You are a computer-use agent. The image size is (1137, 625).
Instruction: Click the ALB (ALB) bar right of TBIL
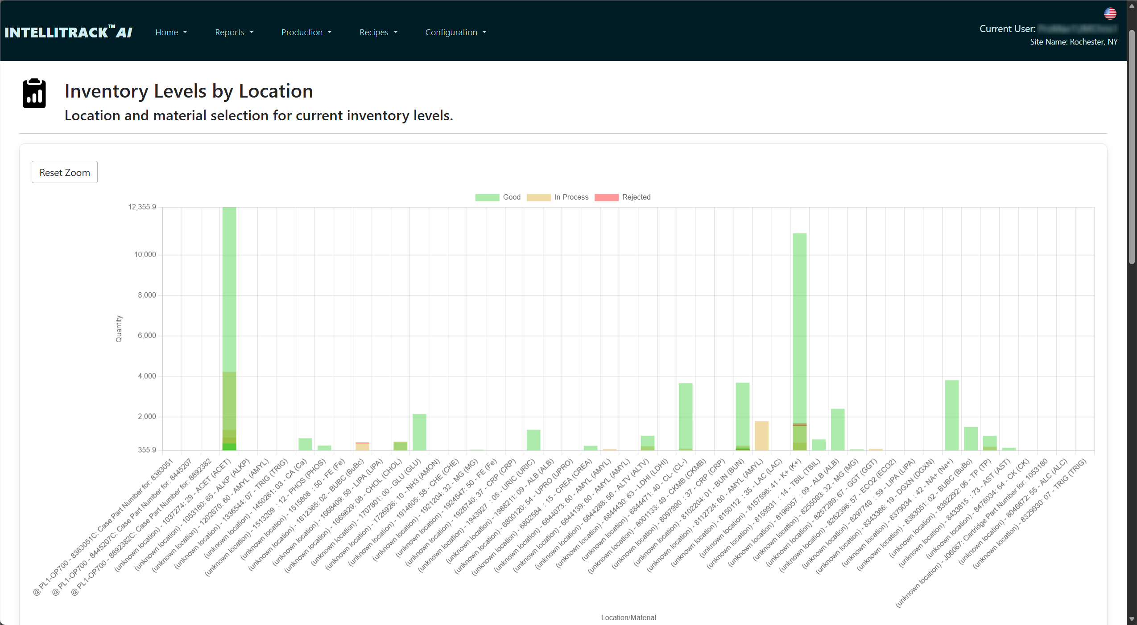pos(838,429)
